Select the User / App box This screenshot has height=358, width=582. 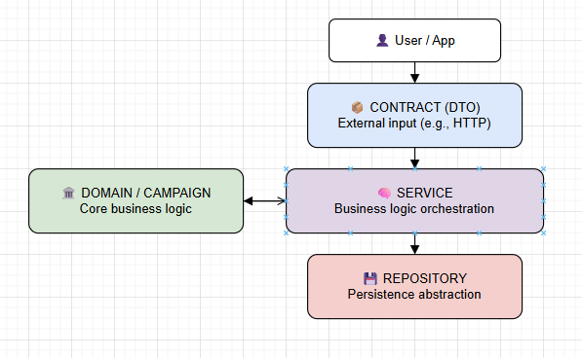click(414, 40)
